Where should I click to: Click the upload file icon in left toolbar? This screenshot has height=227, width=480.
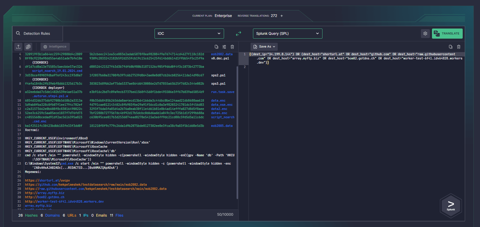(18, 47)
